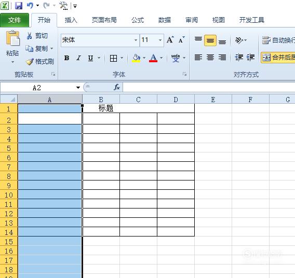Switch to View (视图) tab
Image resolution: width=295 pixels, height=278 pixels.
click(219, 20)
